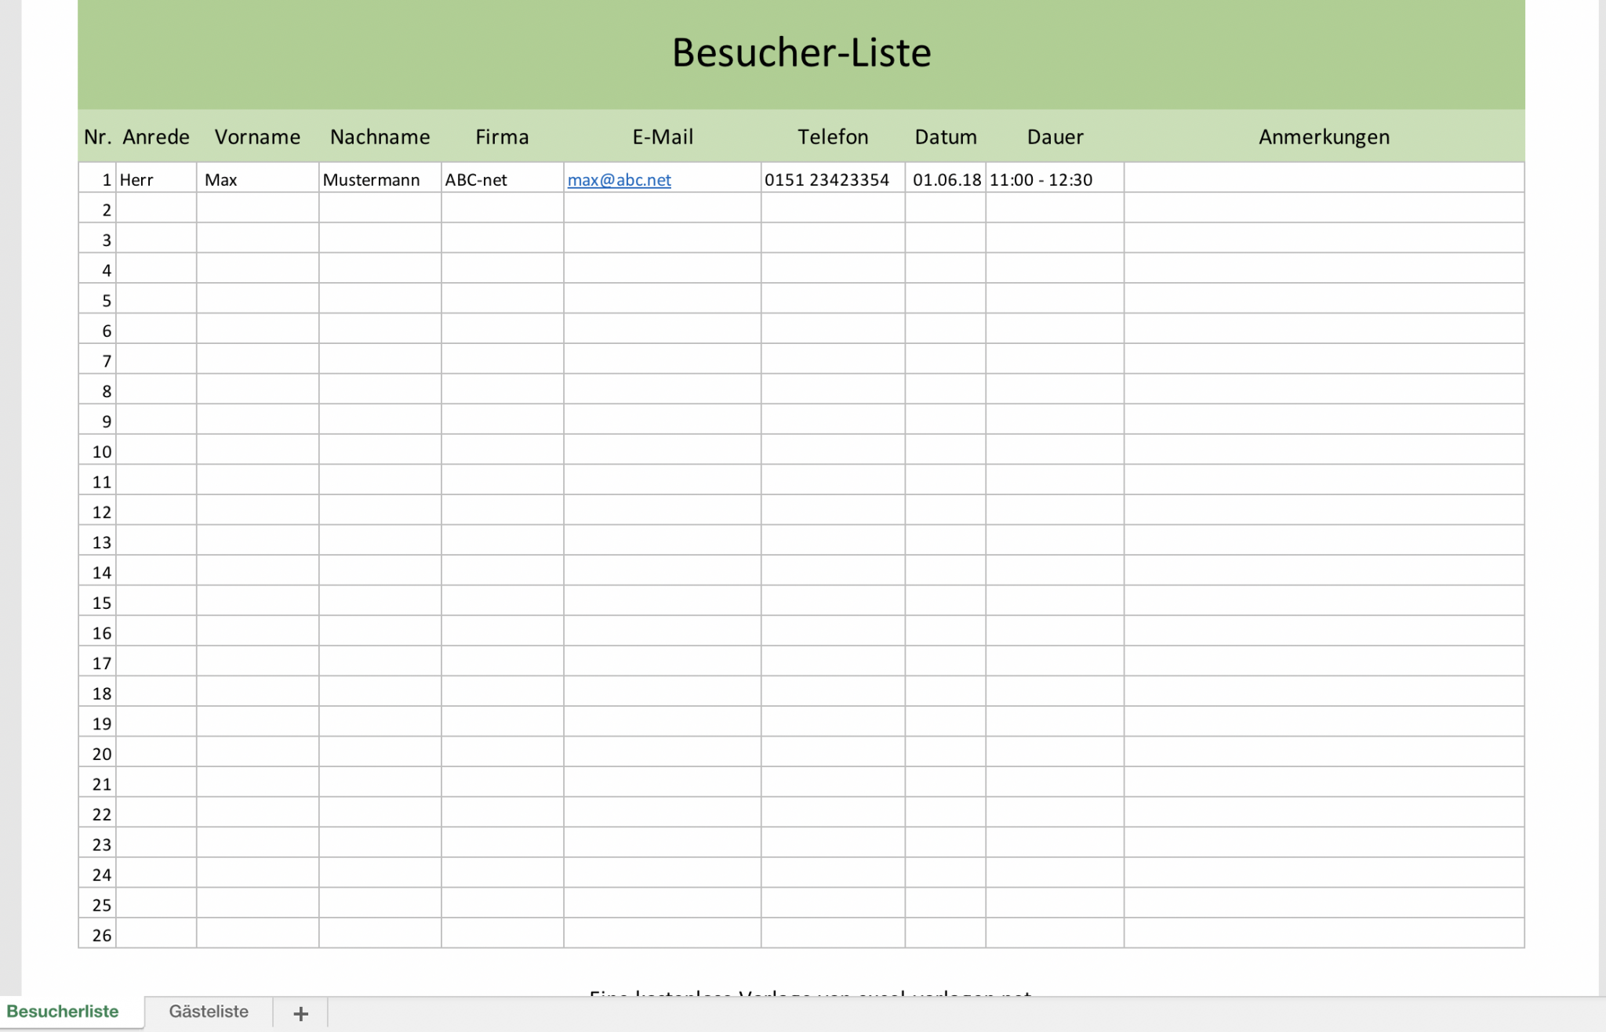Select the empty Vorname cell in row 2
The image size is (1606, 1032).
point(258,208)
